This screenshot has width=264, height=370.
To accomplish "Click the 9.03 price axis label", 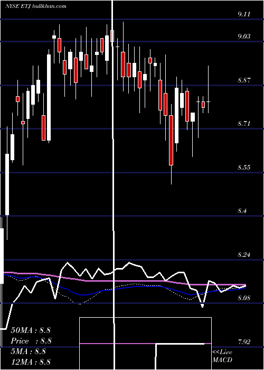I will coord(244,36).
